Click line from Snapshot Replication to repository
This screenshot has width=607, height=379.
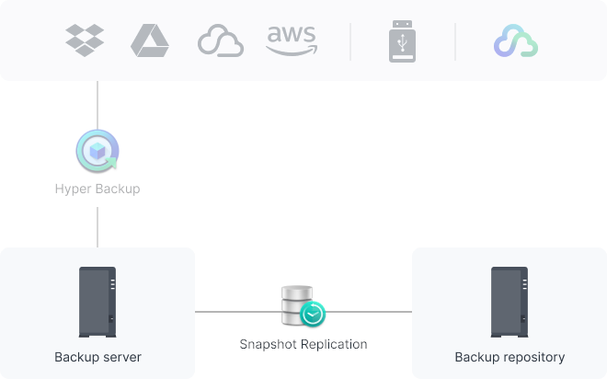[x=369, y=312]
